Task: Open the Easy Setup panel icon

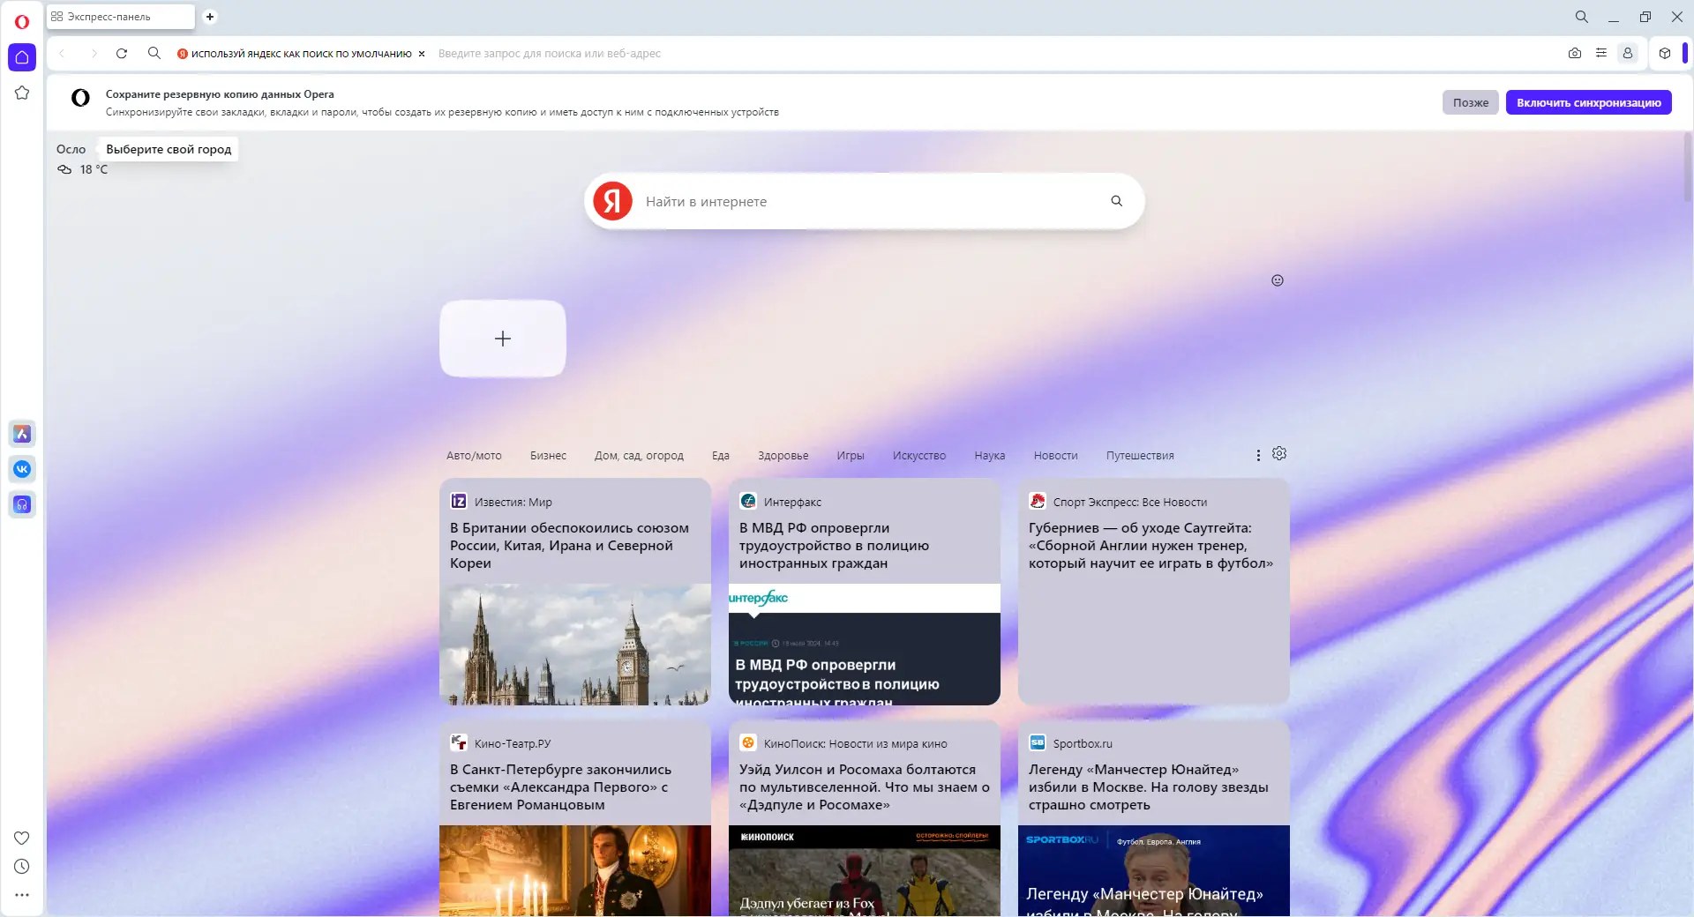Action: click(x=1601, y=53)
